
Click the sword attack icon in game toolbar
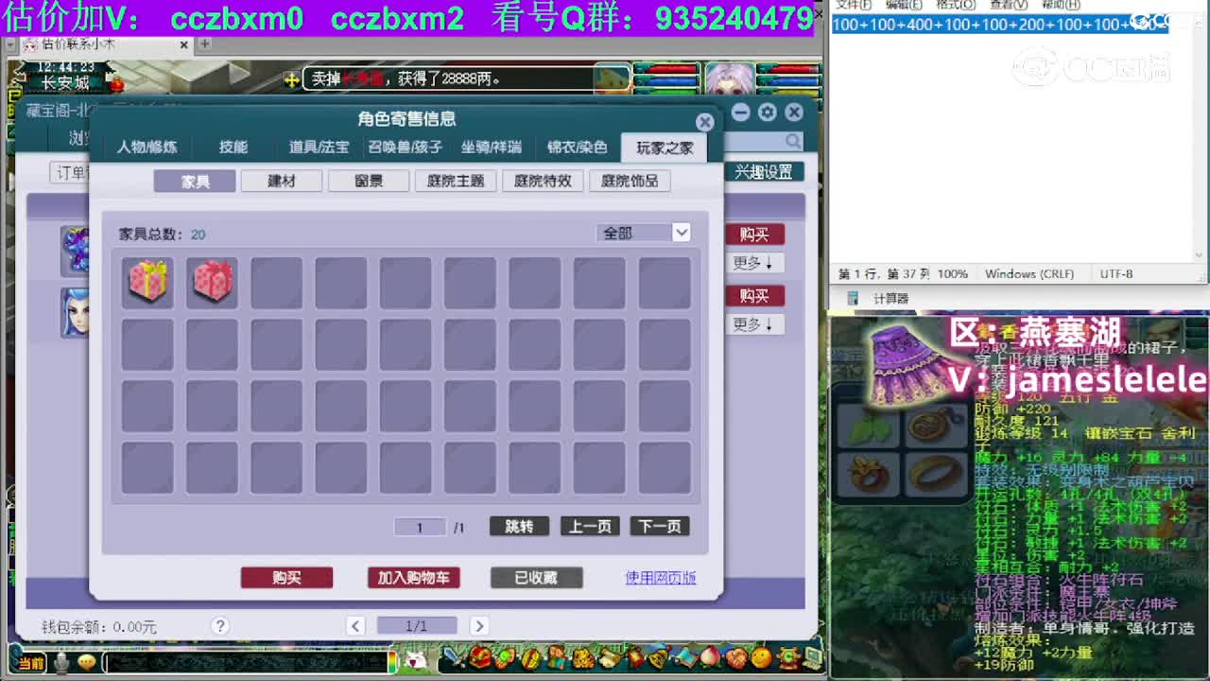click(x=455, y=657)
